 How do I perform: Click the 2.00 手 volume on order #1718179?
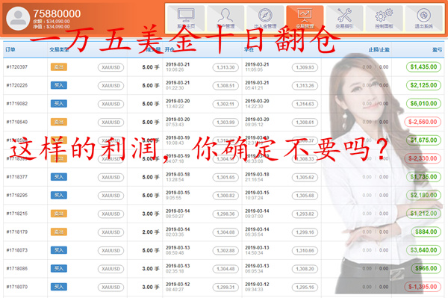pos(151,232)
